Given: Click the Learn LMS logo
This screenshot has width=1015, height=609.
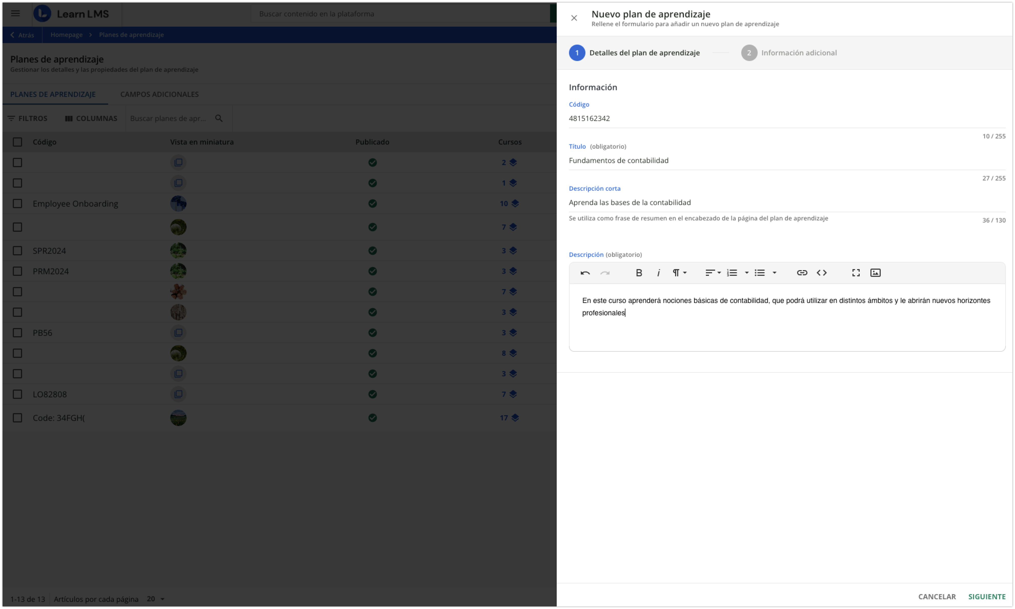Looking at the screenshot, I should pos(72,14).
